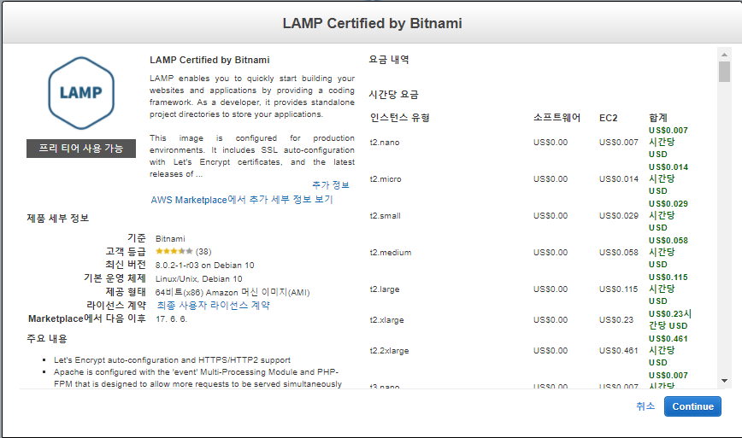This screenshot has height=438, width=742.
Task: Click the t2.large EC2 price US$0.115
Action: (x=619, y=289)
